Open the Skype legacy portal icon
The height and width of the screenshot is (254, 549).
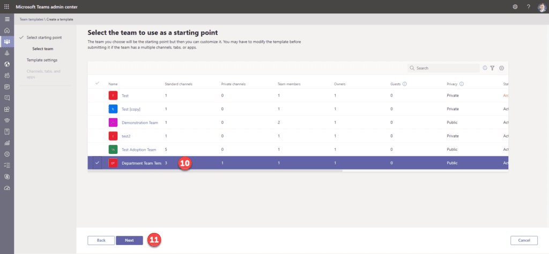7,177
